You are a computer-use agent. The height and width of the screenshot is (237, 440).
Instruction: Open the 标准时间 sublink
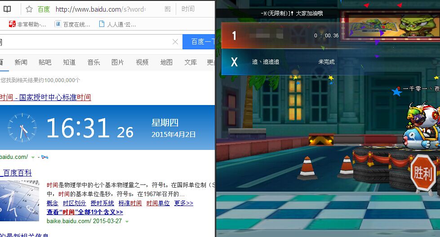pos(130,203)
